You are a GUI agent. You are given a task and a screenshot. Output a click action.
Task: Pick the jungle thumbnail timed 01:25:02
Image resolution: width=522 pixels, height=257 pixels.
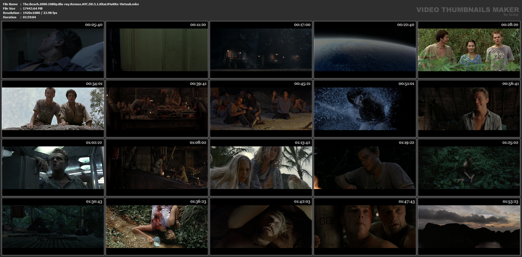pyautogui.click(x=469, y=168)
